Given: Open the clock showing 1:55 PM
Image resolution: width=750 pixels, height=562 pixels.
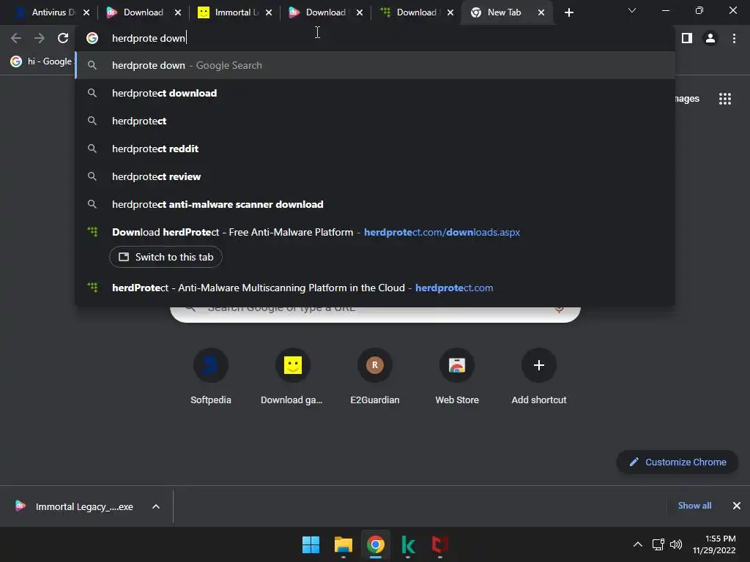Looking at the screenshot, I should coord(714,544).
